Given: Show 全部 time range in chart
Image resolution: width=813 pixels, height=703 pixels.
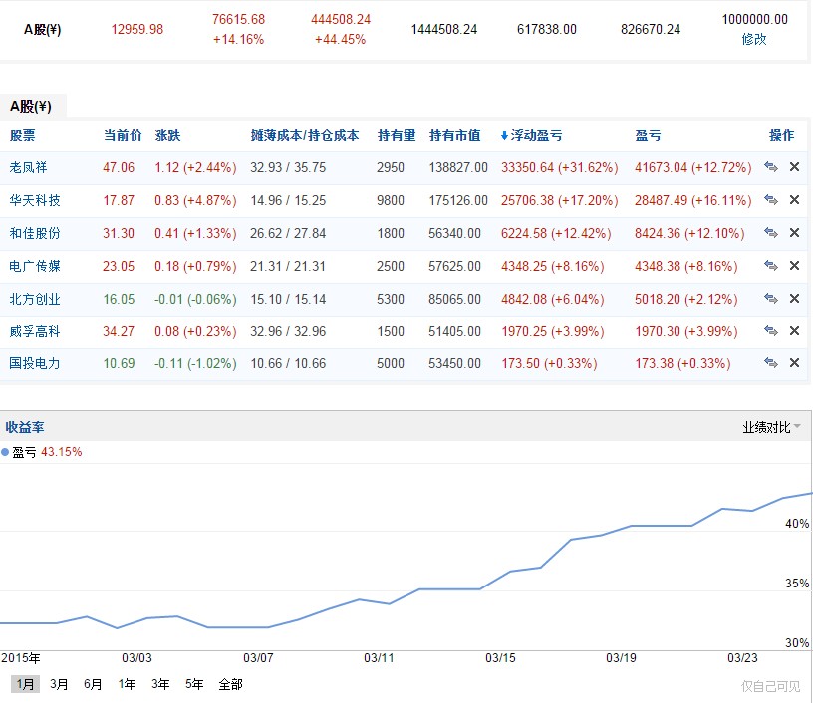Looking at the screenshot, I should click(x=231, y=684).
